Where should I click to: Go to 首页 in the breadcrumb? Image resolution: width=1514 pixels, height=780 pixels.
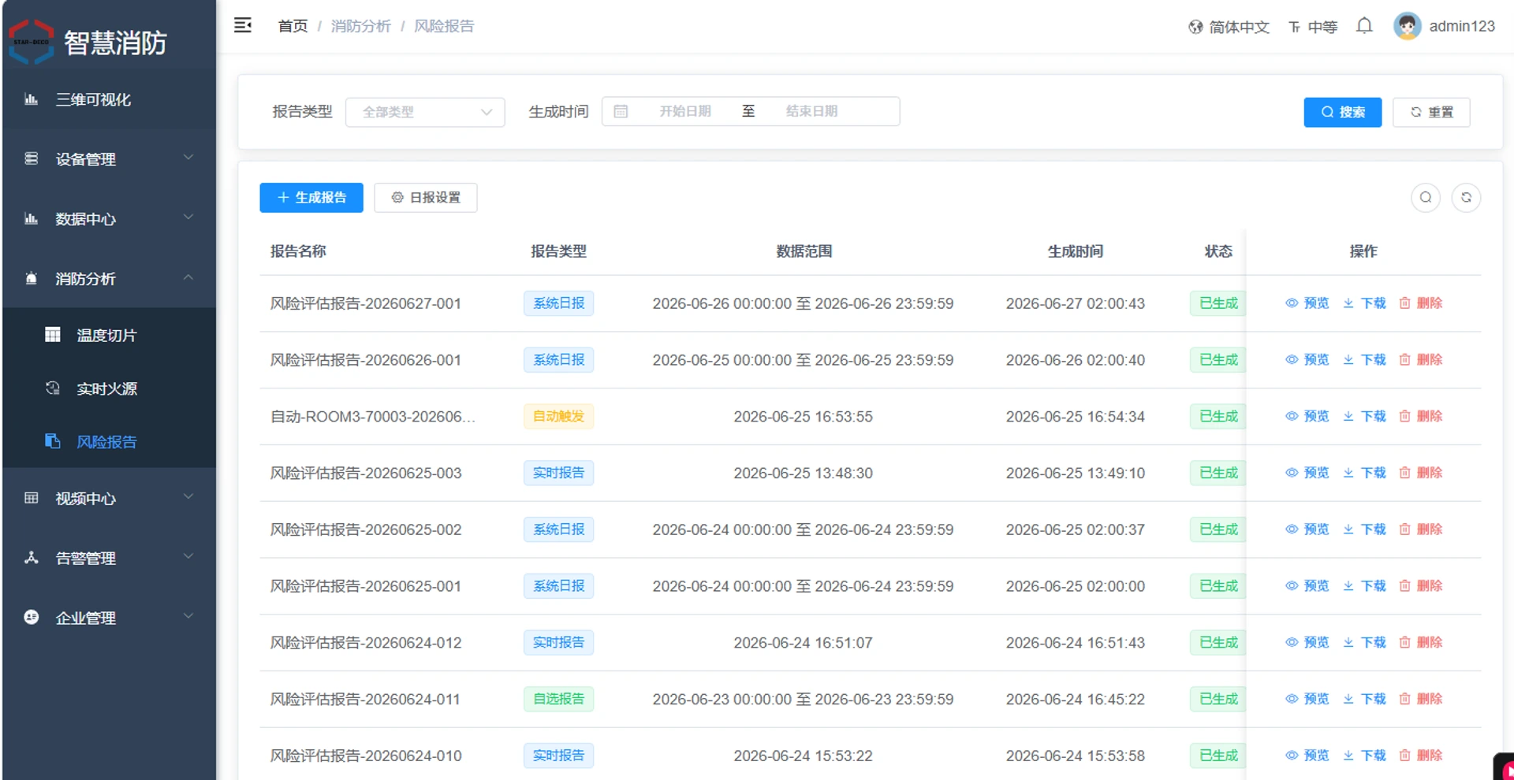tap(293, 26)
